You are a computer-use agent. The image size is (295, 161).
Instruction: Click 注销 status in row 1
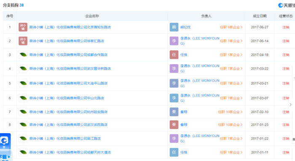(286, 27)
